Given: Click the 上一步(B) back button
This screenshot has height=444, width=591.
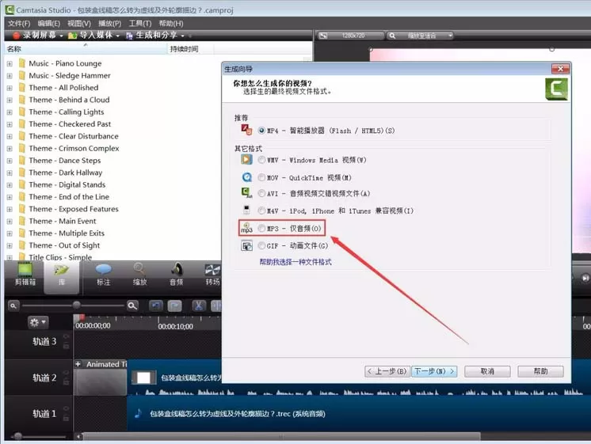Looking at the screenshot, I should [x=388, y=371].
